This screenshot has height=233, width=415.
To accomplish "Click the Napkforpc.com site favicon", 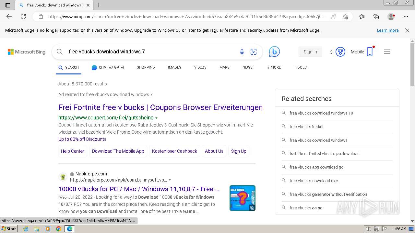I will pos(63,177).
